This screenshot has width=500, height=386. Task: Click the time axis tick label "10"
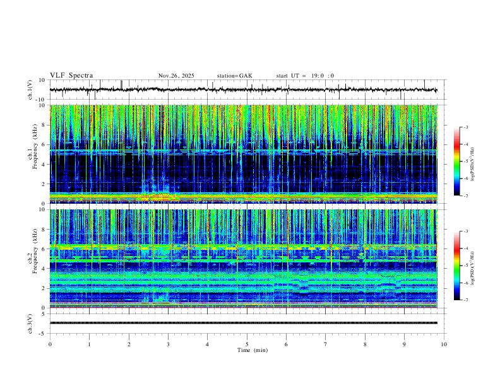click(x=444, y=344)
